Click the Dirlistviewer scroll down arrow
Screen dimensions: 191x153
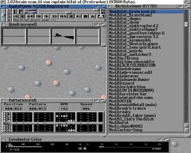(x=186, y=130)
